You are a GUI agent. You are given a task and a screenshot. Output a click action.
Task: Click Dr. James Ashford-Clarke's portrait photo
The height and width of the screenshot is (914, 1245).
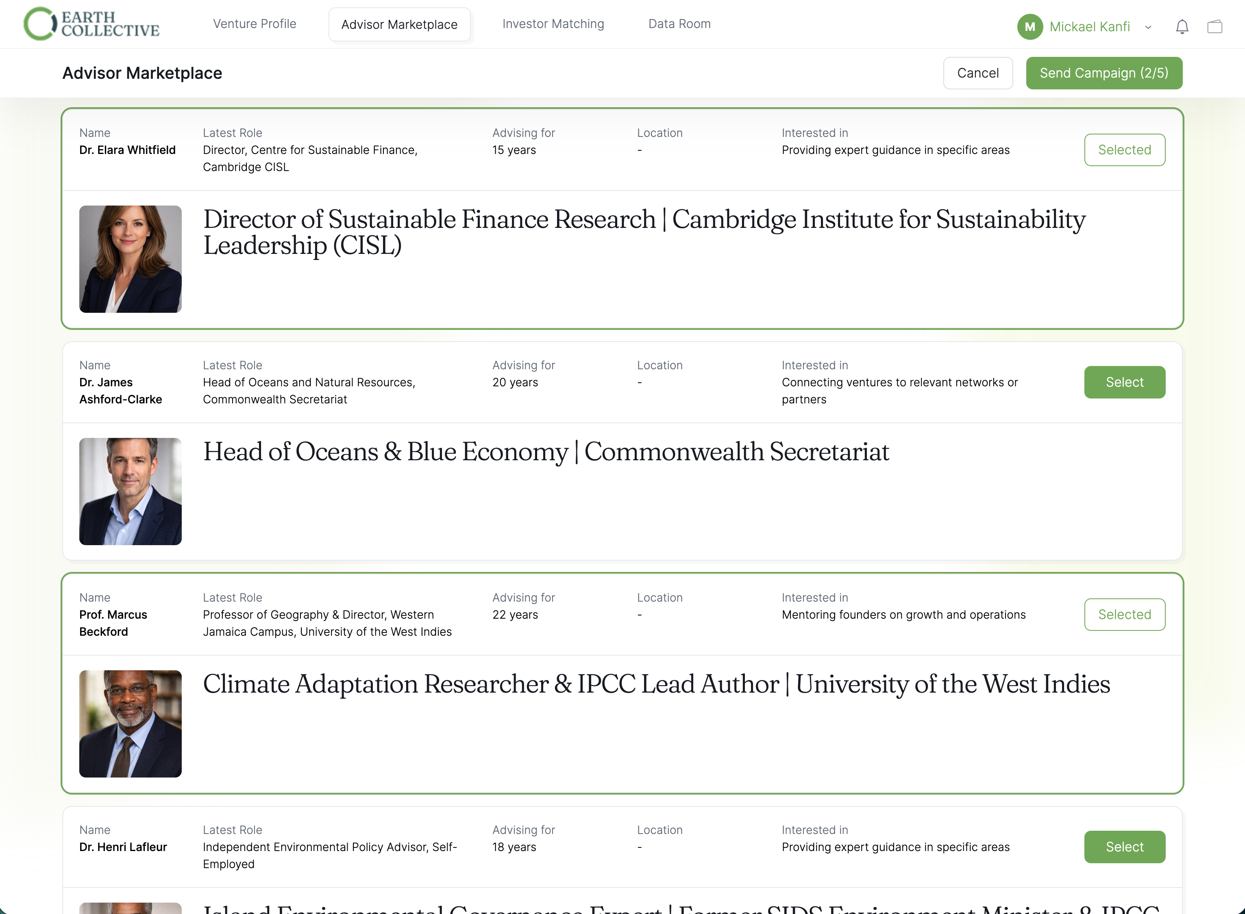coord(130,491)
